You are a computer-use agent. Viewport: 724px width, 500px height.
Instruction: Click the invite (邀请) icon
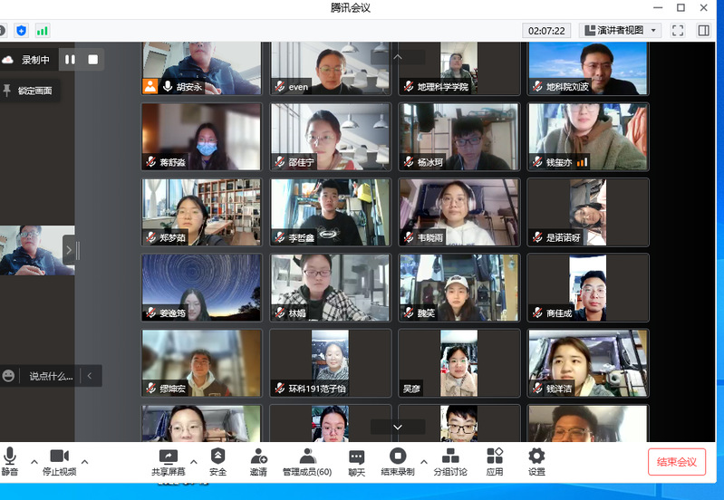click(258, 457)
